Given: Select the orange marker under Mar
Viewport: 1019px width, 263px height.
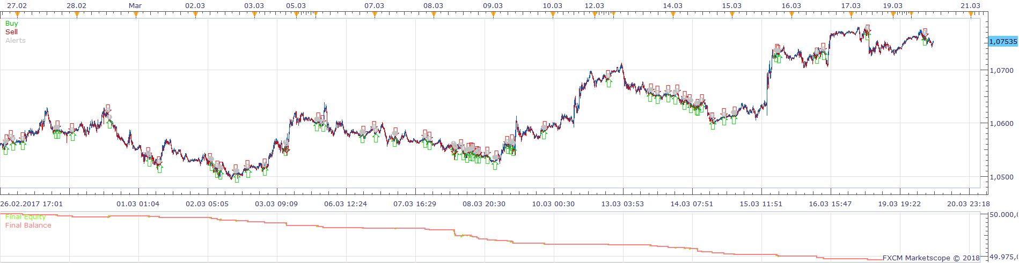Looking at the screenshot, I should 136,14.
